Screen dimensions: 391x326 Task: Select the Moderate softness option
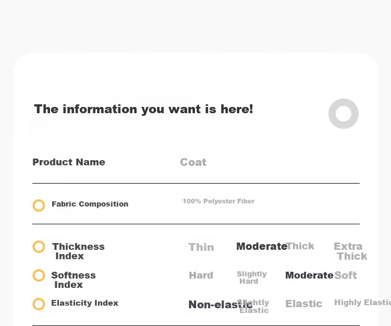[x=309, y=275]
